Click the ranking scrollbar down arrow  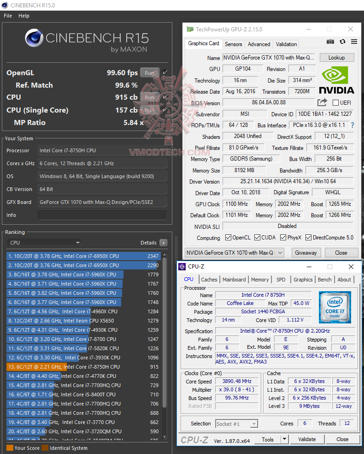pyautogui.click(x=164, y=437)
